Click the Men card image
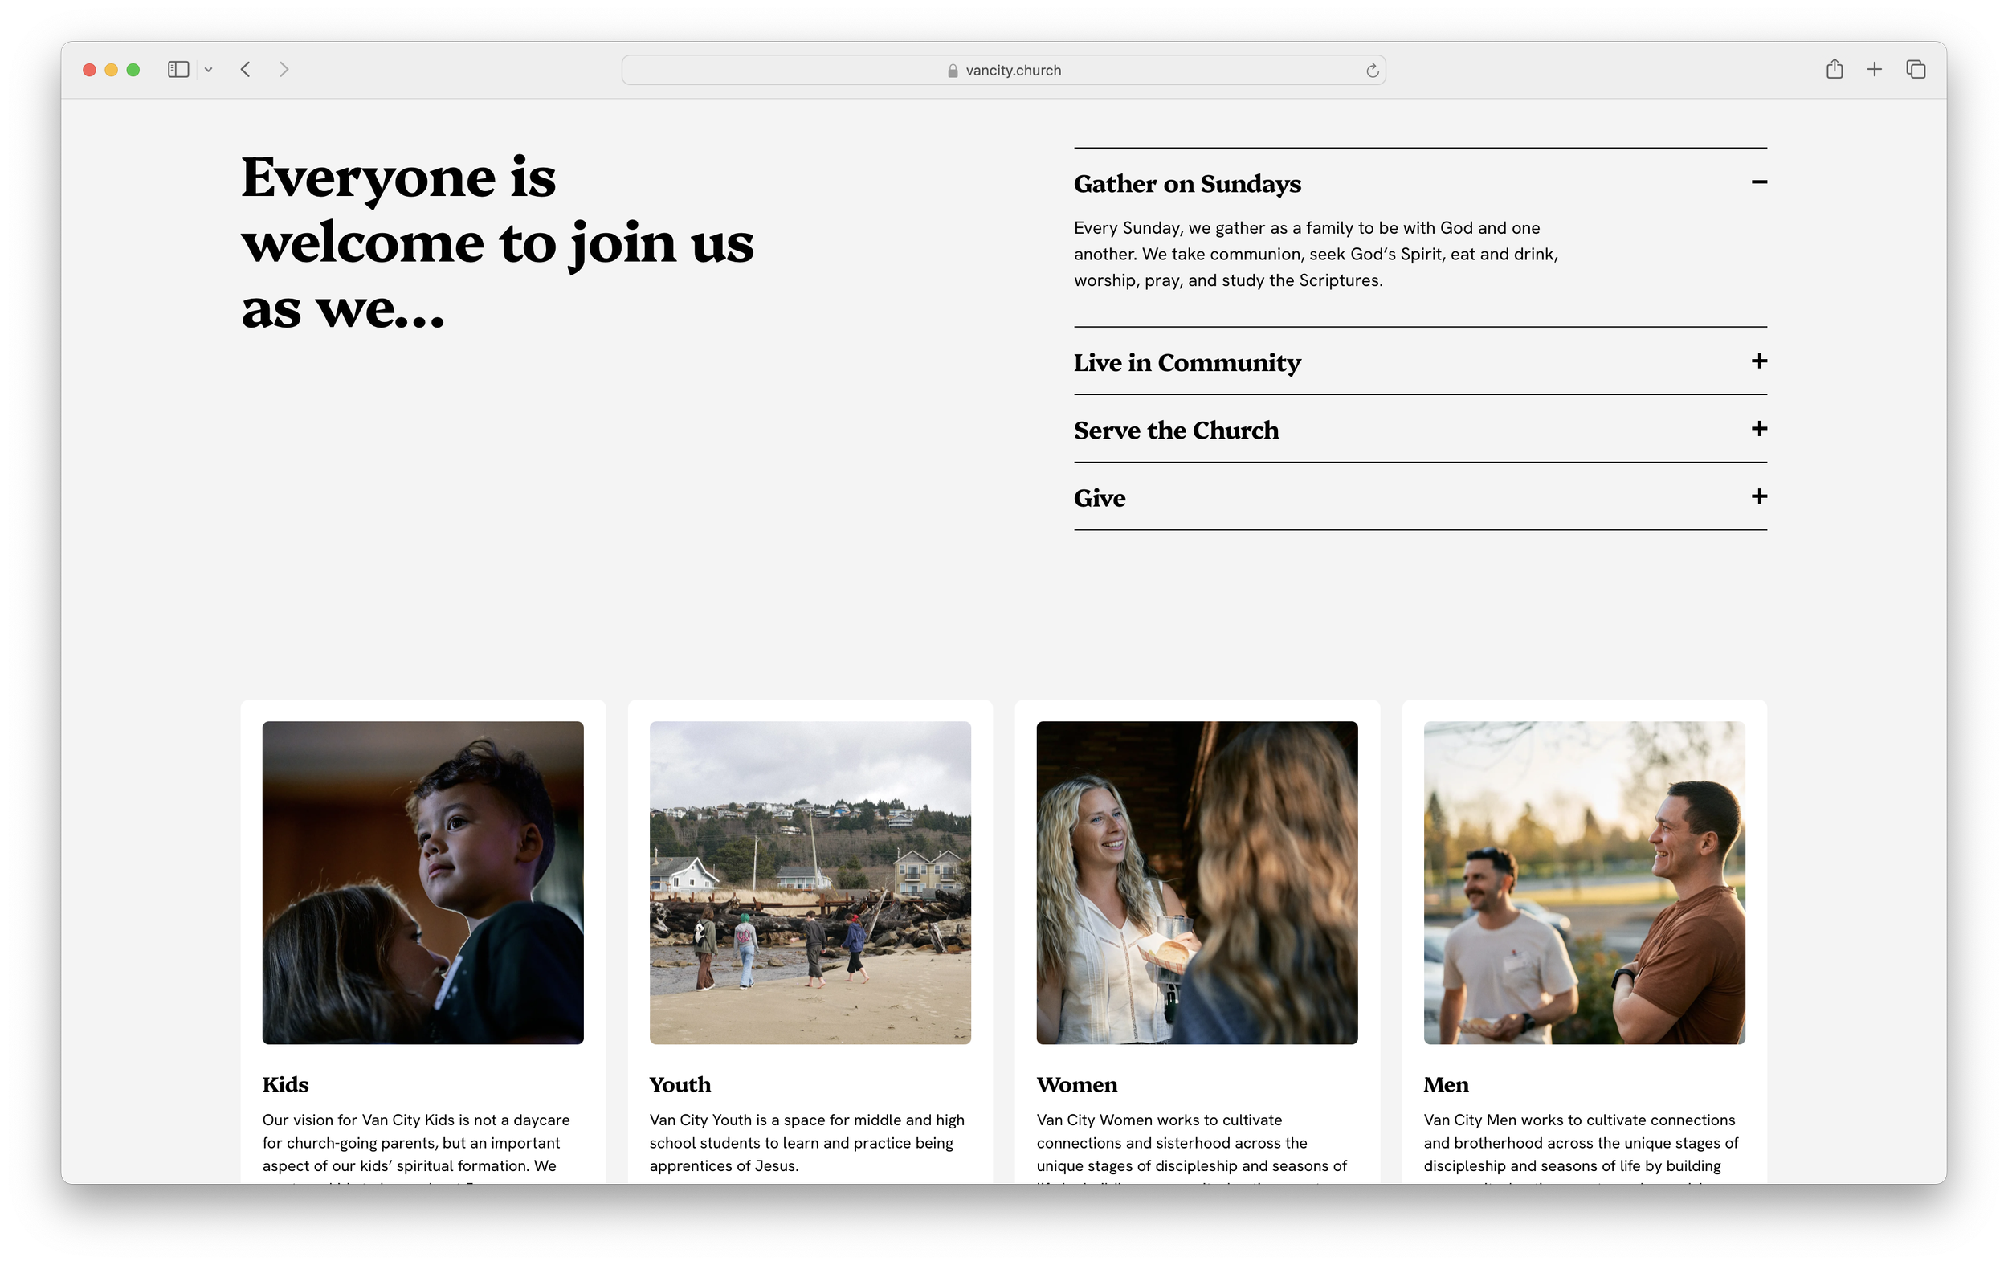This screenshot has width=2008, height=1265. point(1584,882)
